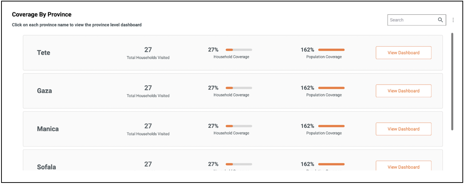Click Tete household coverage progress bar
The width and height of the screenshot is (465, 184).
click(x=239, y=50)
